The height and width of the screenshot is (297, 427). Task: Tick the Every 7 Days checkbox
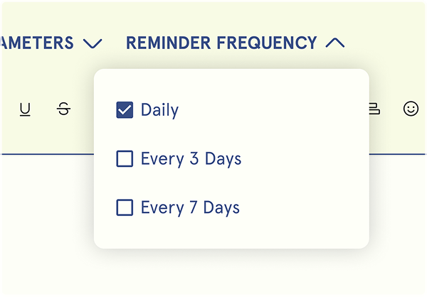coord(125,207)
